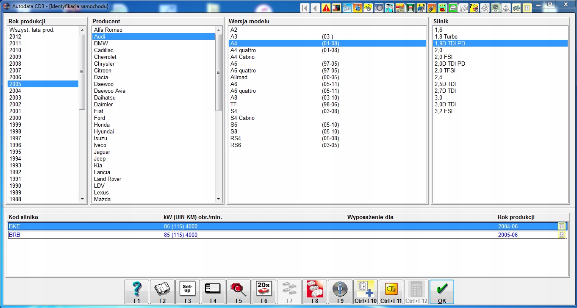Select model Allroad (00-05)

point(327,77)
